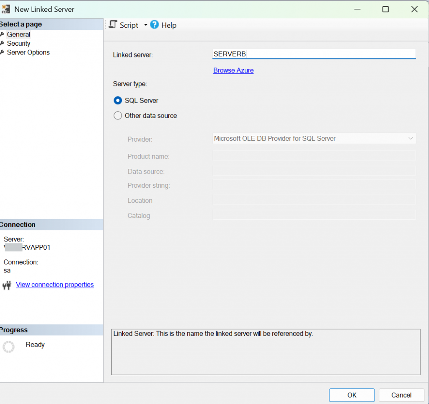Click the Linked server name field
Viewport: 429px width, 404px height.
pos(314,54)
